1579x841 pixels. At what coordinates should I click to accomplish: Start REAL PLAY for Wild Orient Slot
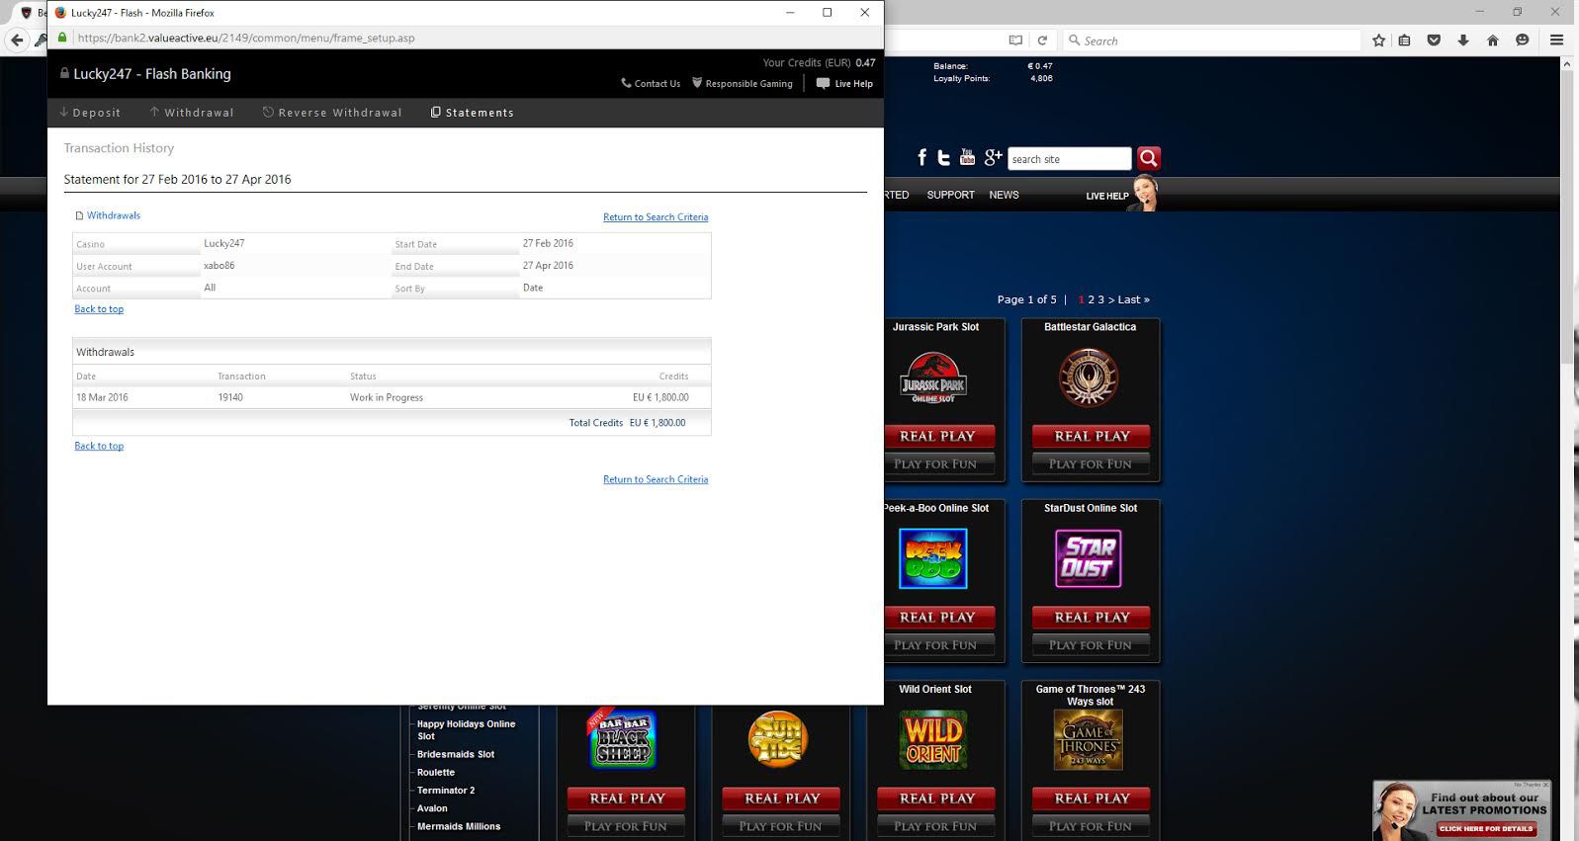pos(936,799)
